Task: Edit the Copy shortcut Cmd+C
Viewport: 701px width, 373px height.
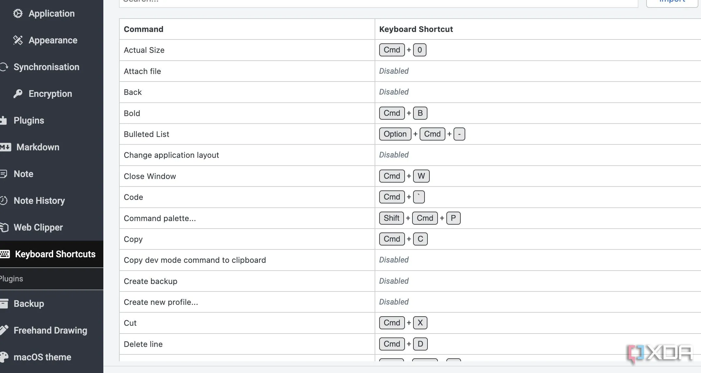Action: pos(403,239)
